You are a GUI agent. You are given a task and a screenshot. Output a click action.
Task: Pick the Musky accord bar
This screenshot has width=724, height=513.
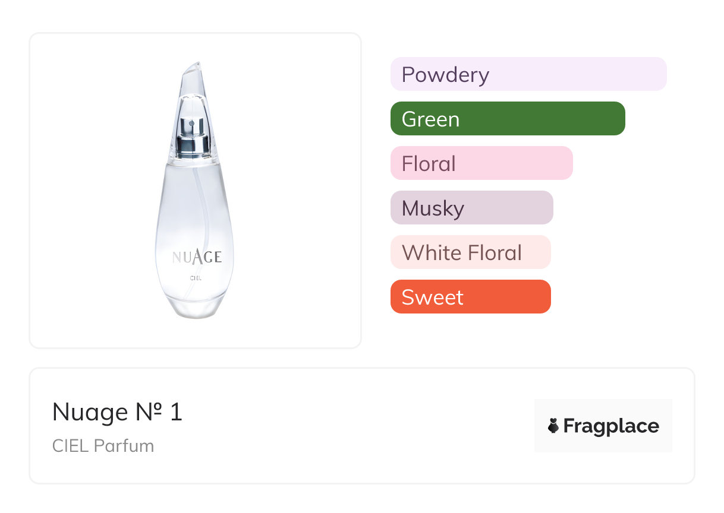point(471,208)
